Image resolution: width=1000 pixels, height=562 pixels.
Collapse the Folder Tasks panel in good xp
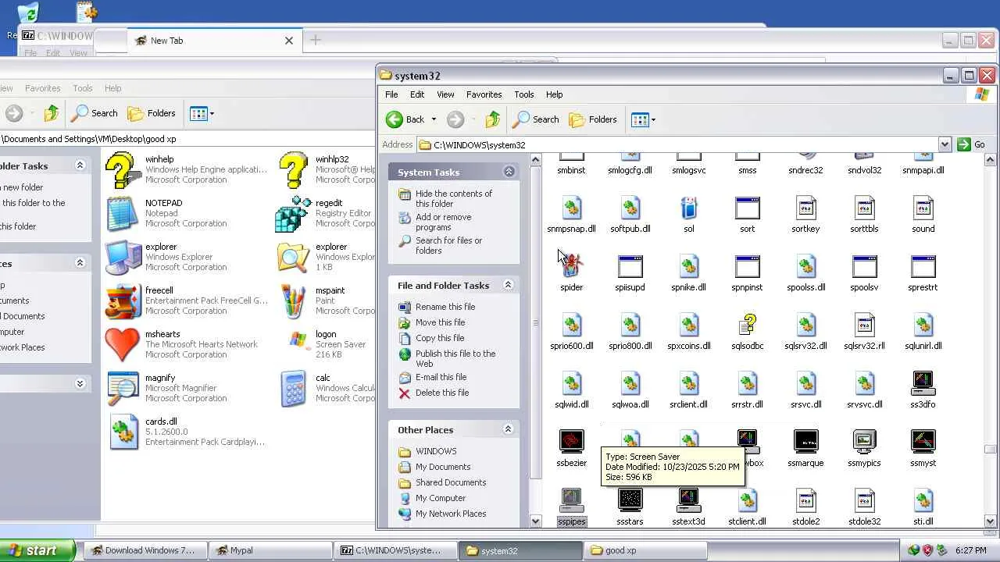coord(80,165)
